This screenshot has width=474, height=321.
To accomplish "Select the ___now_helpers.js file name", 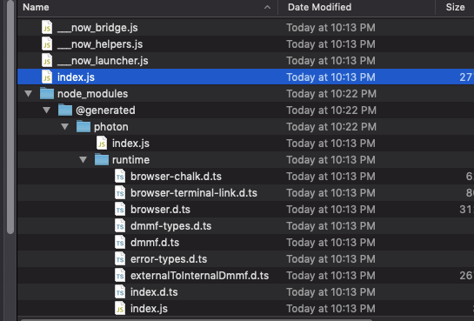I will click(100, 44).
